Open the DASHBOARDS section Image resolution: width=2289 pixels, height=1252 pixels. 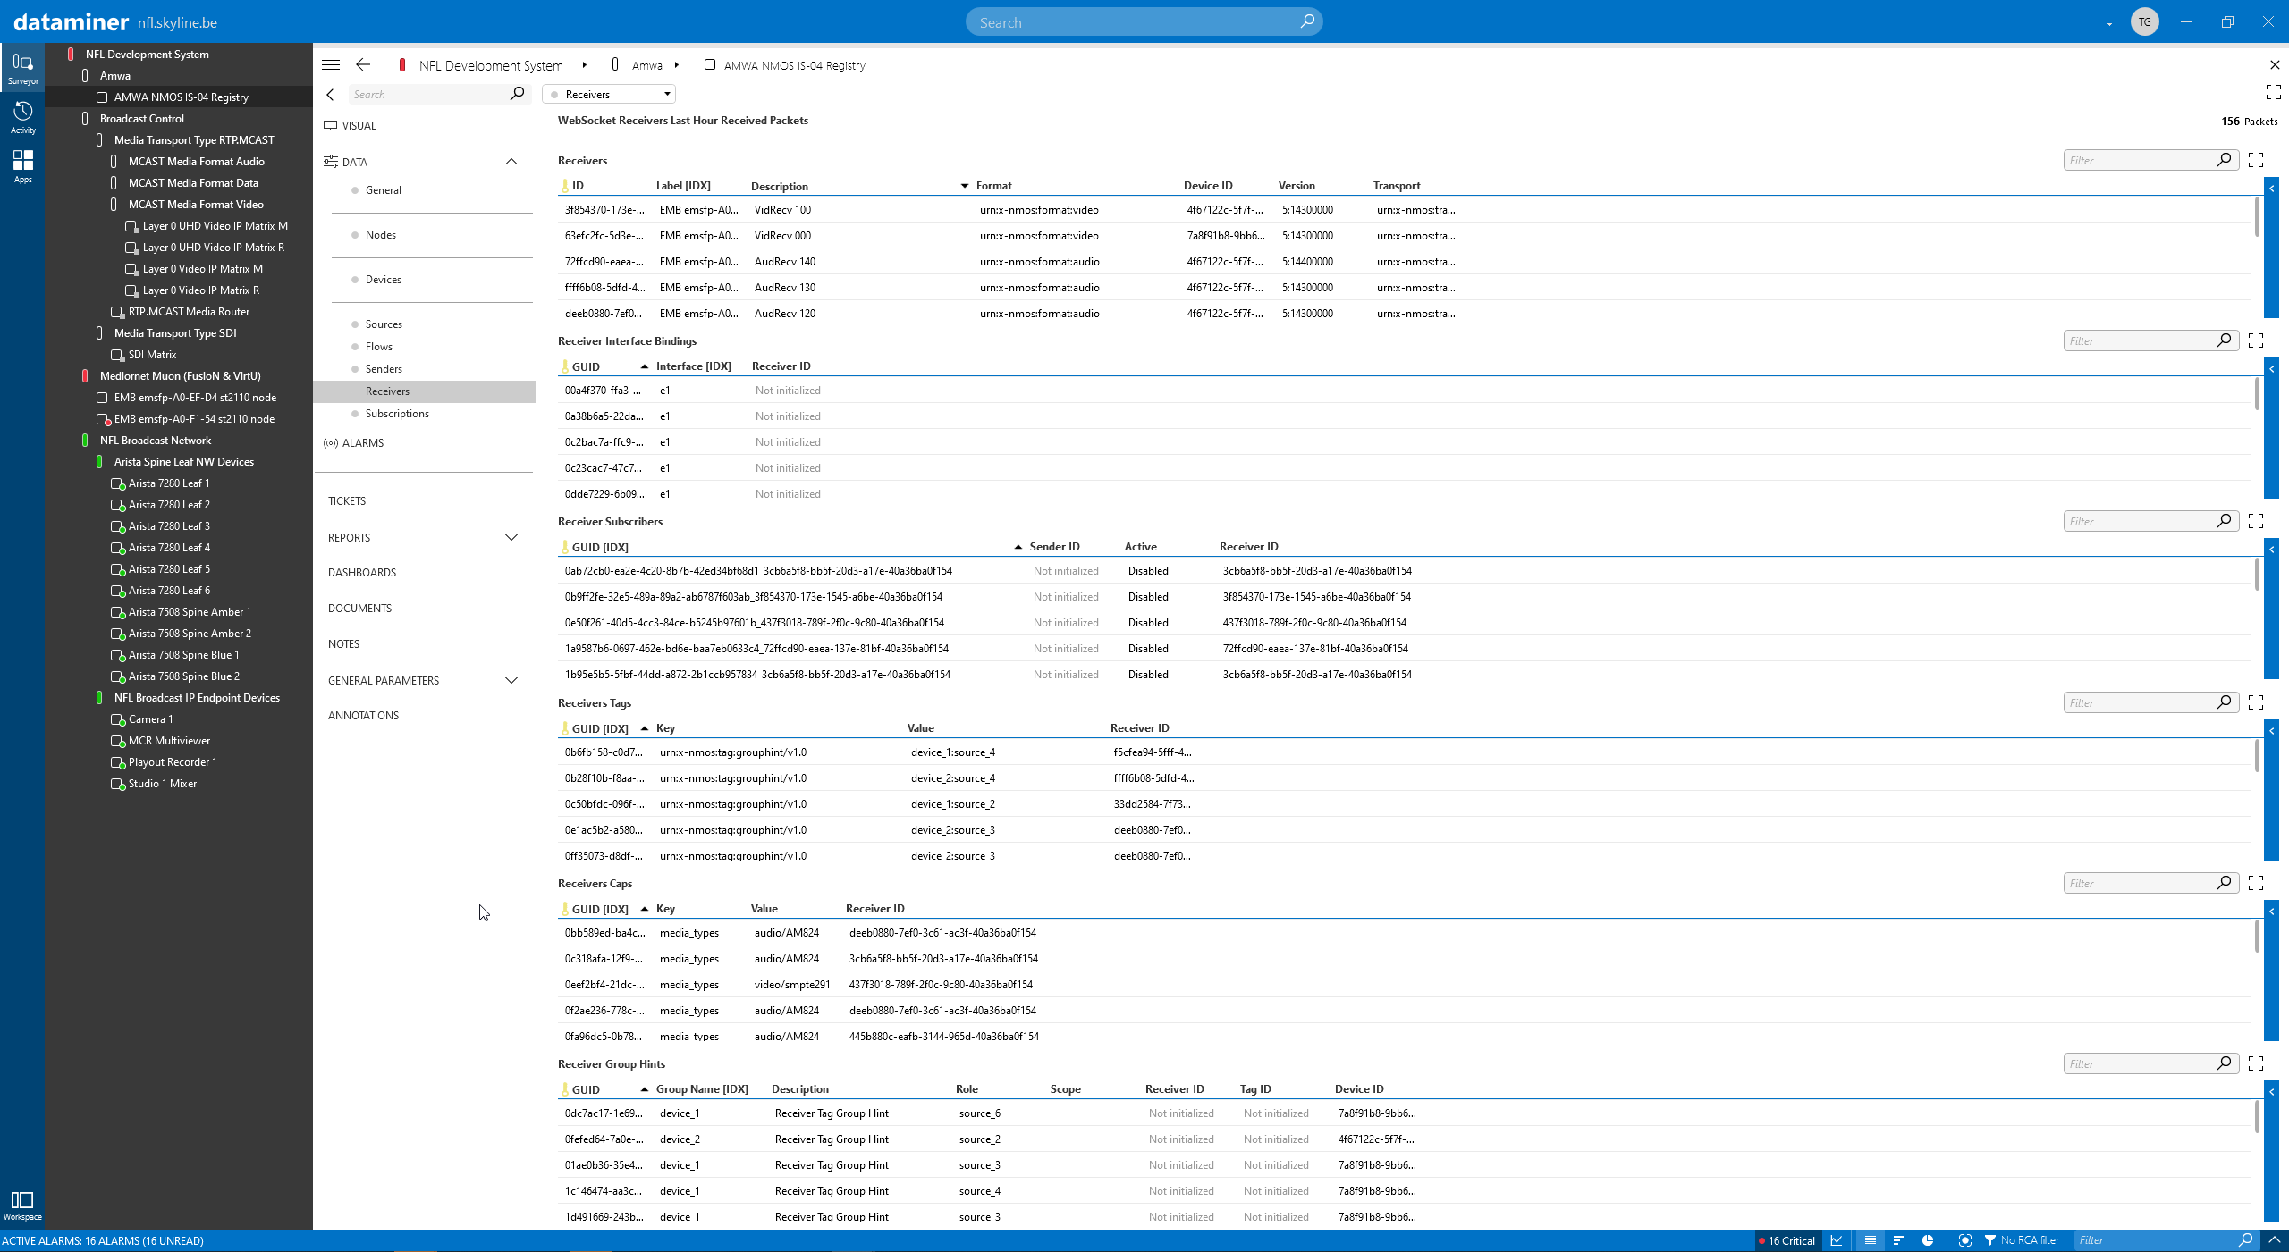(361, 573)
